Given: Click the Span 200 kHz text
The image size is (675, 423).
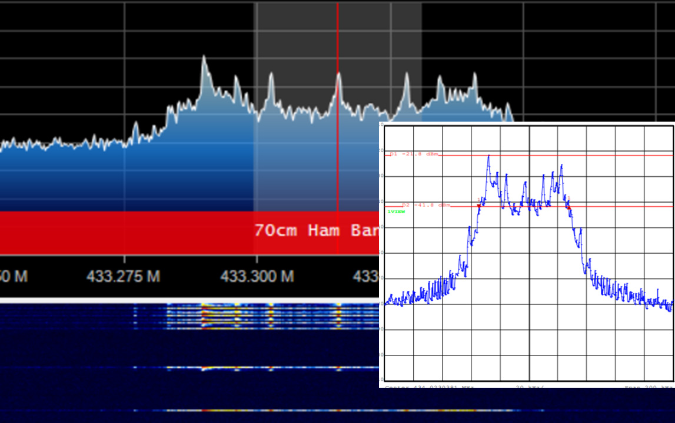Looking at the screenshot, I should click(649, 387).
